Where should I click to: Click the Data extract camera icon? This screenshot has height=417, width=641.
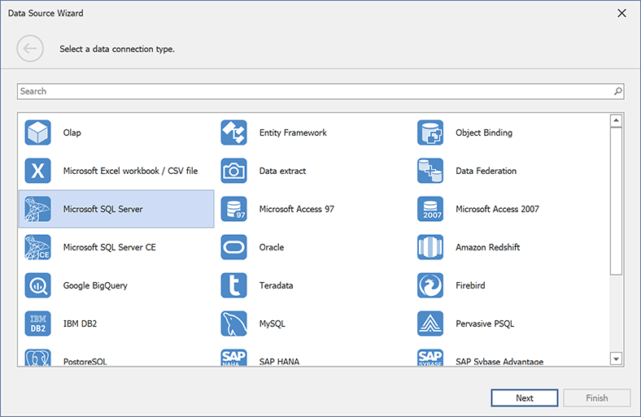(233, 171)
